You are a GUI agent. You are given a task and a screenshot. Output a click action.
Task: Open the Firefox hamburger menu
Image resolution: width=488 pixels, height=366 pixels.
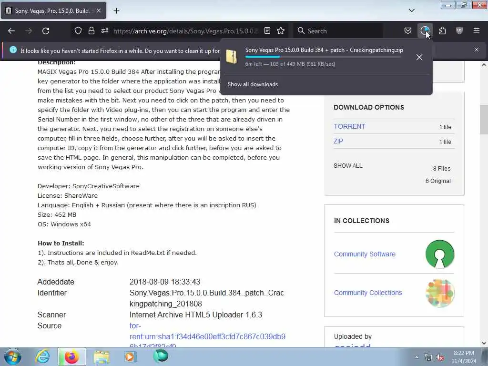(477, 31)
